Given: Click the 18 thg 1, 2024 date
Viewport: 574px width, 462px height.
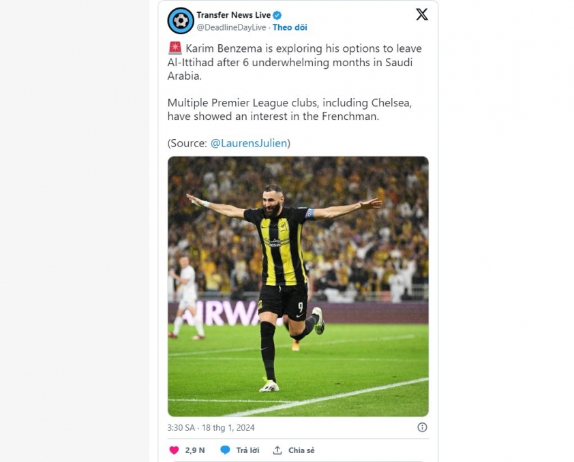Looking at the screenshot, I should (x=228, y=428).
